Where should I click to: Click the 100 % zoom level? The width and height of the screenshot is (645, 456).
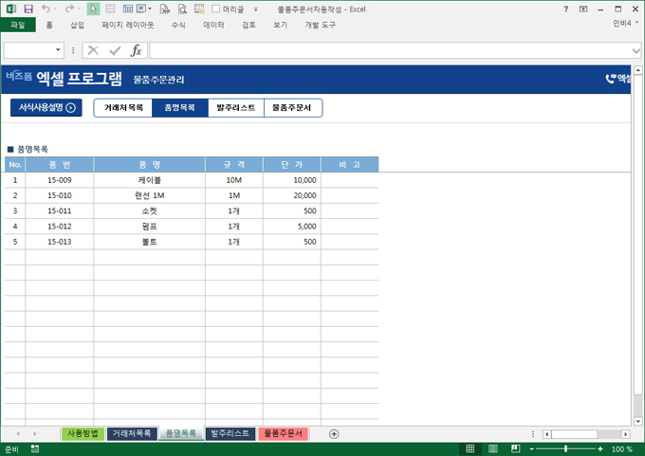(621, 449)
